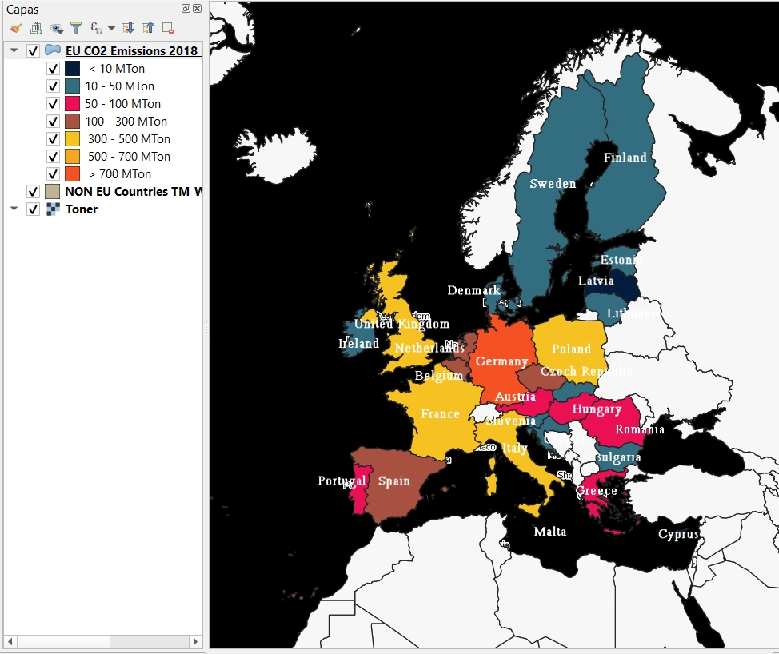779x654 pixels.
Task: Click the '50 - 100 MTon' legend label
Action: pyautogui.click(x=122, y=104)
